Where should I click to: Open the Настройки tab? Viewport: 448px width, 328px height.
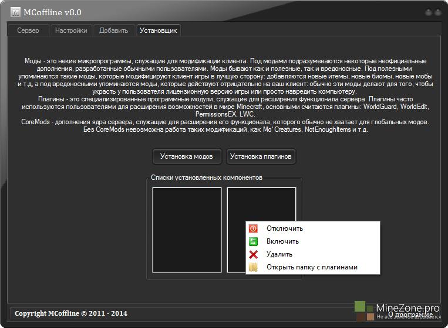tap(71, 30)
